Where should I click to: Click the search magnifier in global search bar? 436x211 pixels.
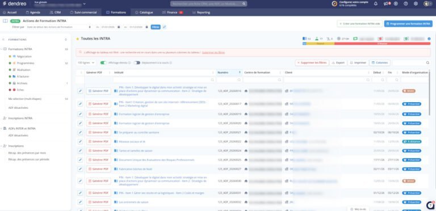pyautogui.click(x=244, y=4)
